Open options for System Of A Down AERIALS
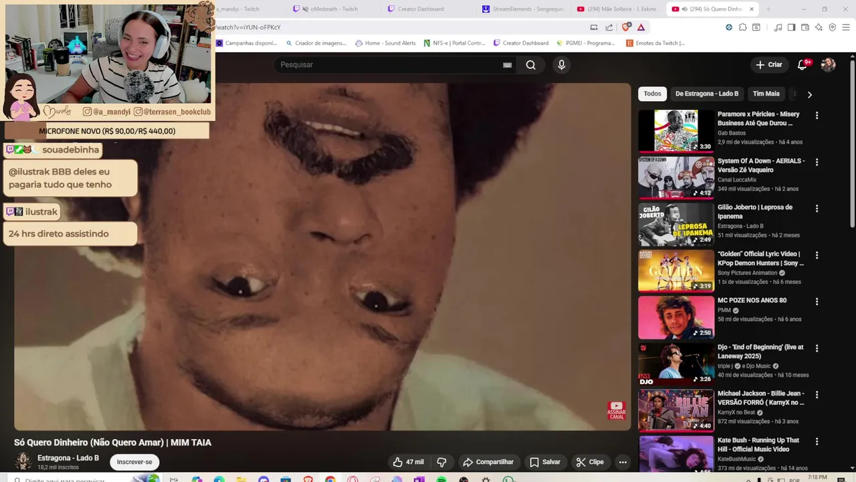Image resolution: width=856 pixels, height=482 pixels. point(817,162)
